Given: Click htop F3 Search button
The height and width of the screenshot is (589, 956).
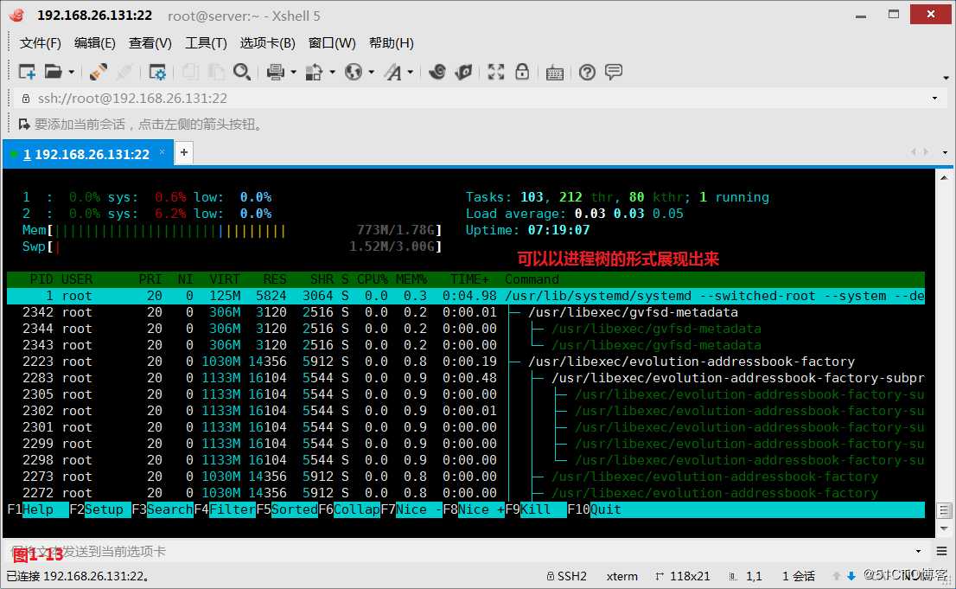Looking at the screenshot, I should [163, 509].
